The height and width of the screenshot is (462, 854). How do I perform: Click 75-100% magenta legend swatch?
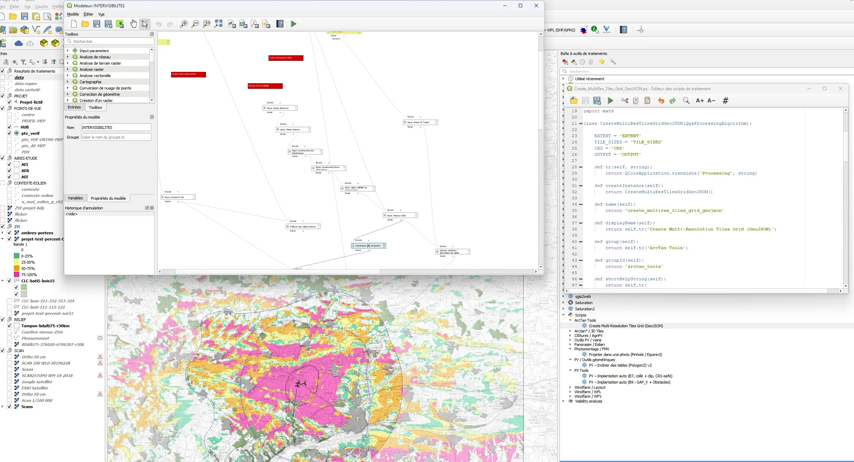tap(17, 275)
